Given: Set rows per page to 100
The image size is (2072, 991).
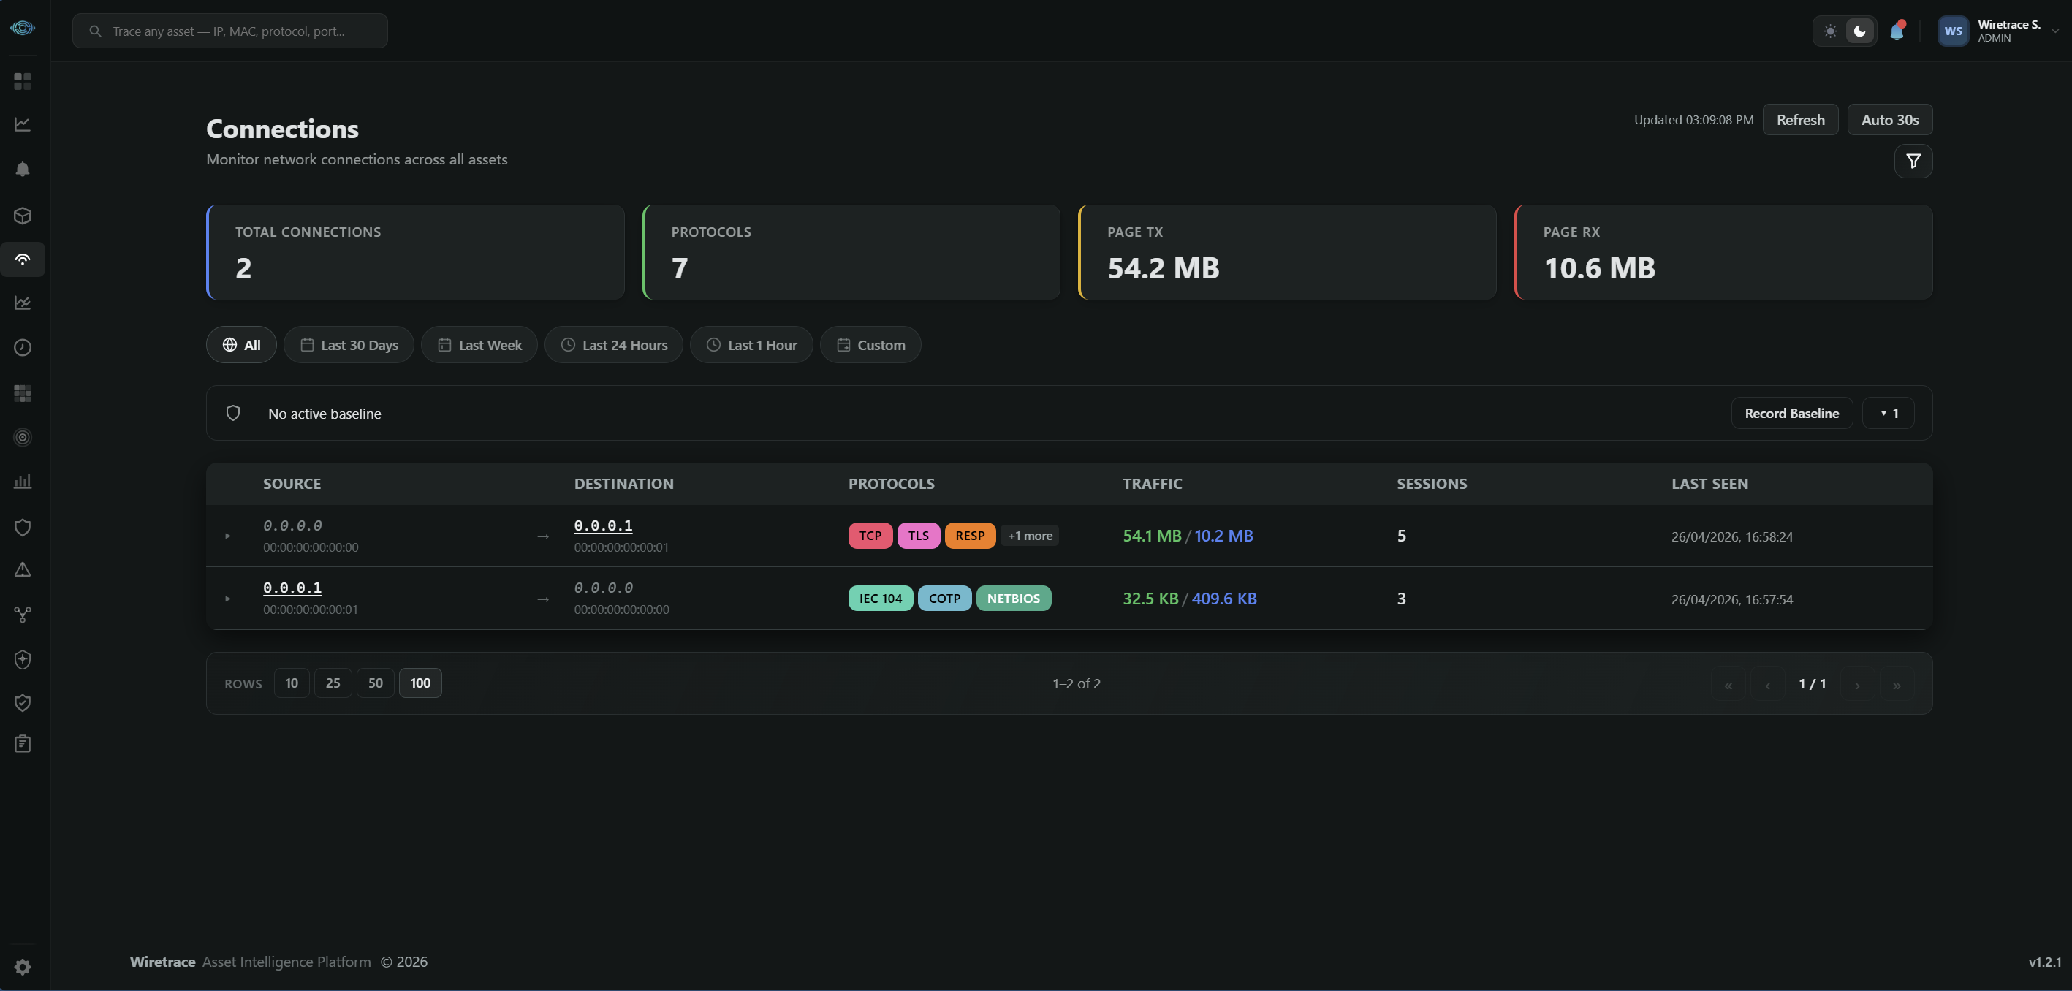Looking at the screenshot, I should pyautogui.click(x=420, y=683).
